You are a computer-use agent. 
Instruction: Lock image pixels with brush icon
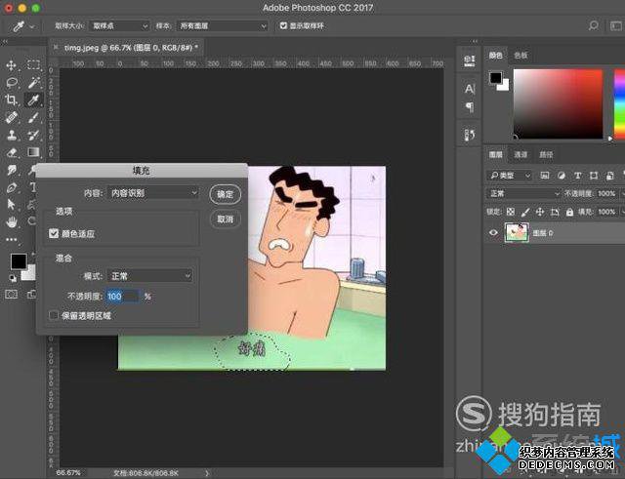(525, 212)
